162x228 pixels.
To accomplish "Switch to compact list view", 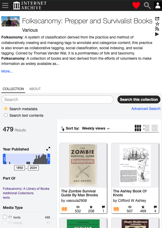I will pos(155,128).
